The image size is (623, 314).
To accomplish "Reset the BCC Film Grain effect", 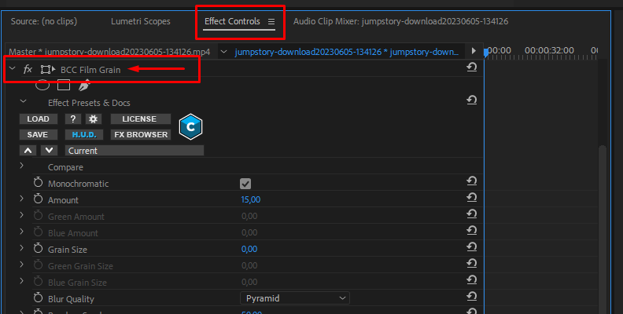I will (x=472, y=68).
